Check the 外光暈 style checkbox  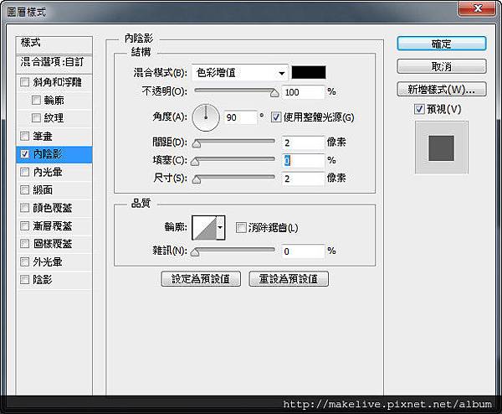point(24,261)
